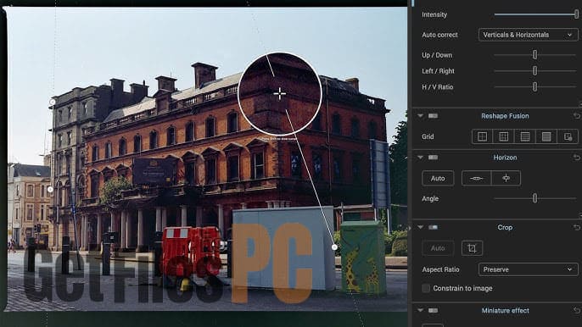This screenshot has height=327, width=582.
Task: Select the 2x2 coarse grid icon
Action: click(482, 136)
